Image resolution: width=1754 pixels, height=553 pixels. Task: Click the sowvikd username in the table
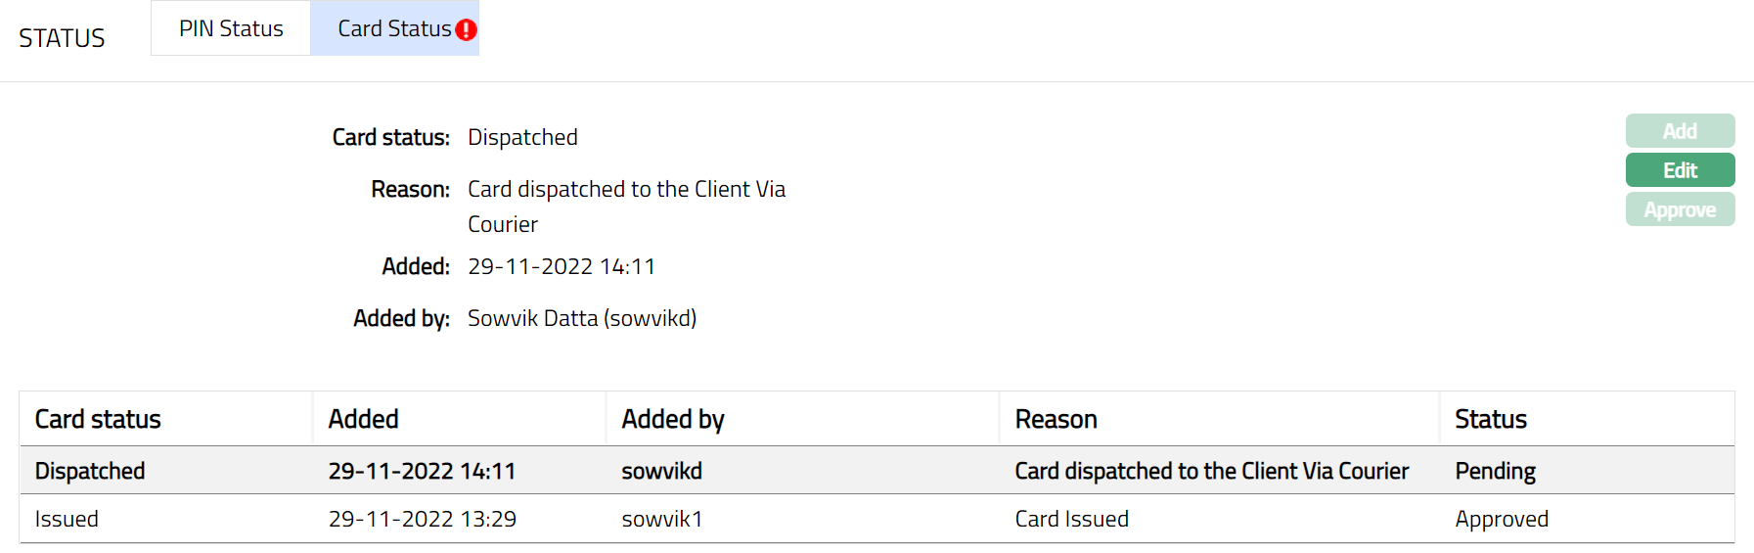661,471
